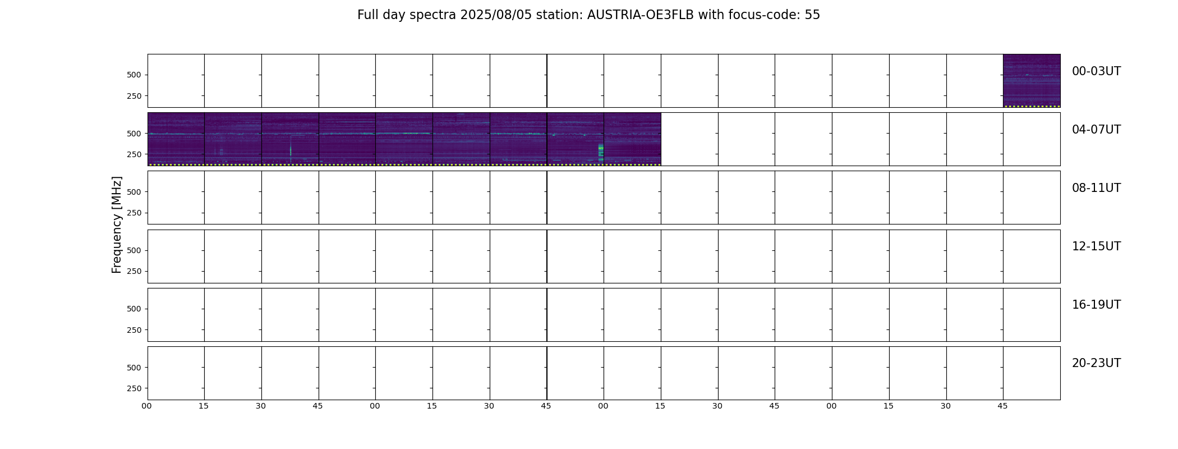Click the leftmost '15' x-axis tick label

pos(204,406)
